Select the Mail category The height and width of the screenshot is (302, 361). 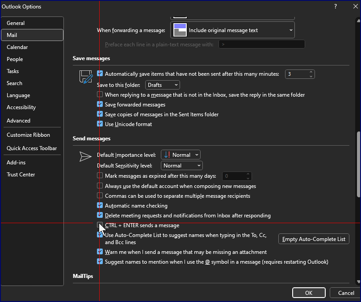tap(32, 35)
